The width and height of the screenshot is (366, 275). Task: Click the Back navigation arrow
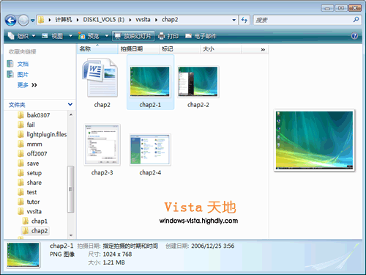[11, 21]
